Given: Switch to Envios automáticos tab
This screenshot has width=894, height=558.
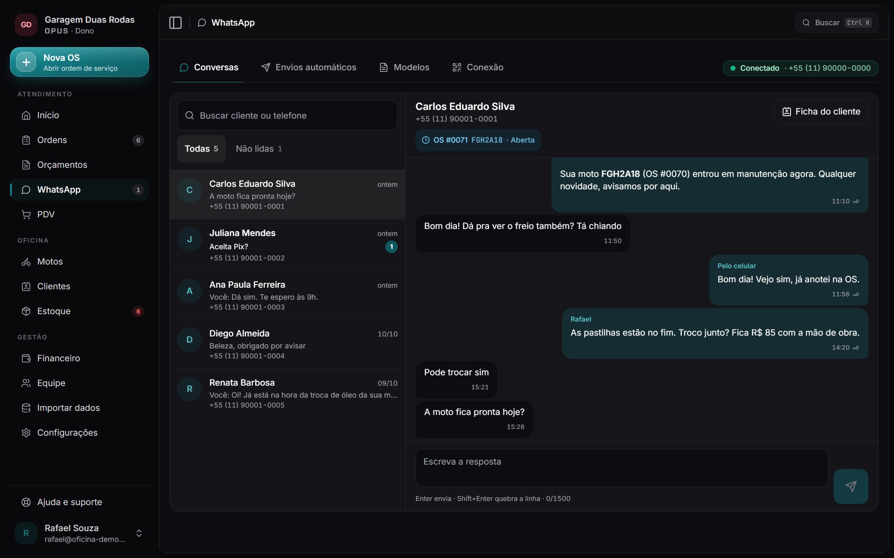Looking at the screenshot, I should [x=309, y=67].
